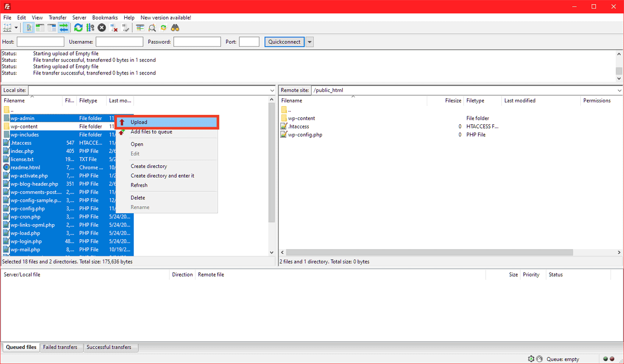
Task: Choose Upload from the context menu
Action: coord(166,122)
